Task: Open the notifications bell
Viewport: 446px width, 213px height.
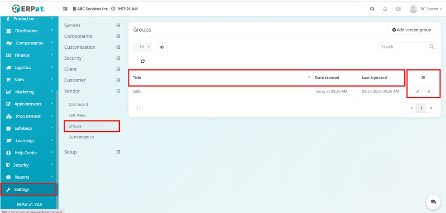Action: click(385, 9)
